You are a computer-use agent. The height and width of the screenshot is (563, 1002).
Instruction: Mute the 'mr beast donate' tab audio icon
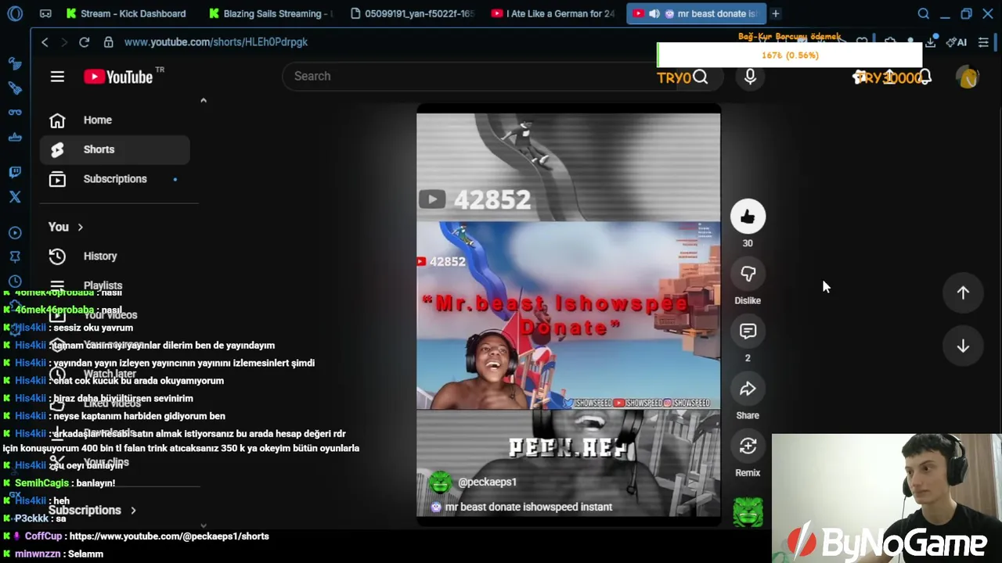(654, 13)
